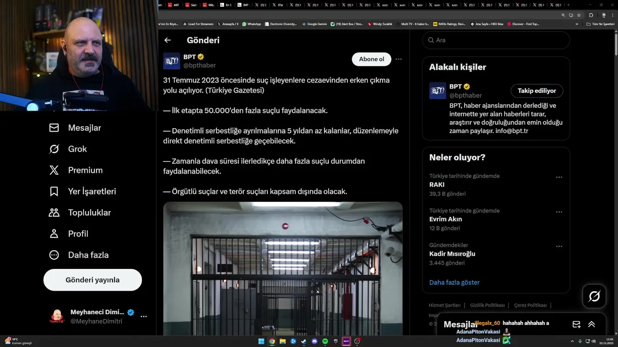The height and width of the screenshot is (347, 618).
Task: Open the Kadir Mısıroğlu trending topic
Action: tap(452, 254)
